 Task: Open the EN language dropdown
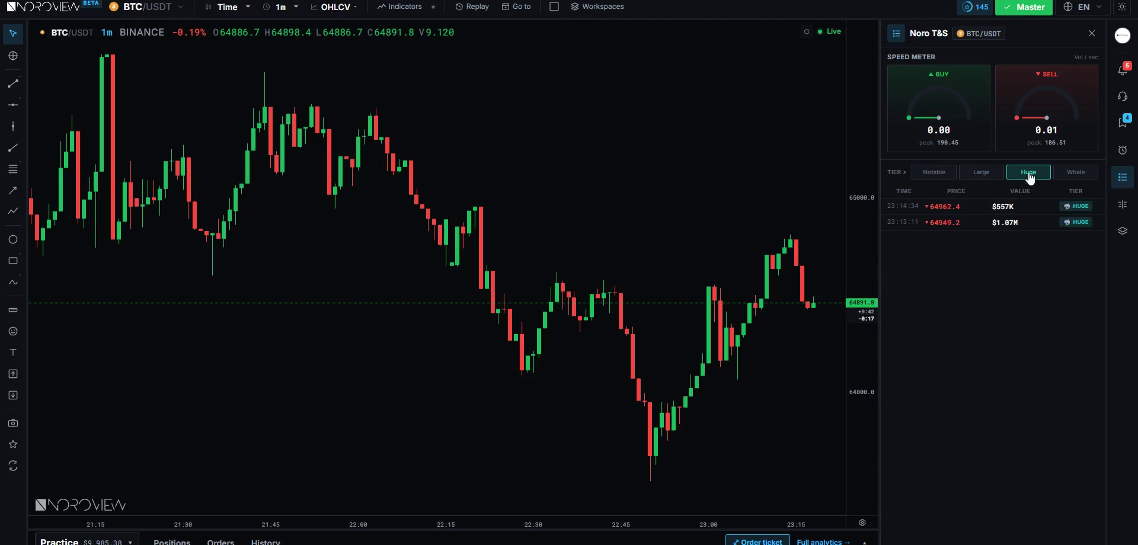[x=1083, y=7]
